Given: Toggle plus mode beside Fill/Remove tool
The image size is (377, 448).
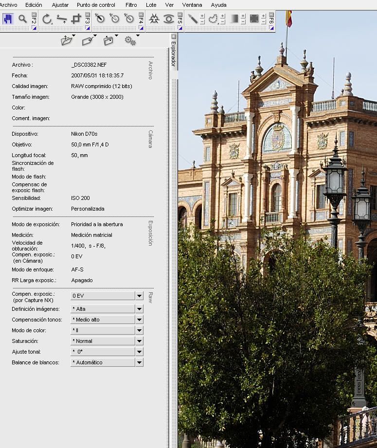Looking at the screenshot, I should [x=263, y=16].
